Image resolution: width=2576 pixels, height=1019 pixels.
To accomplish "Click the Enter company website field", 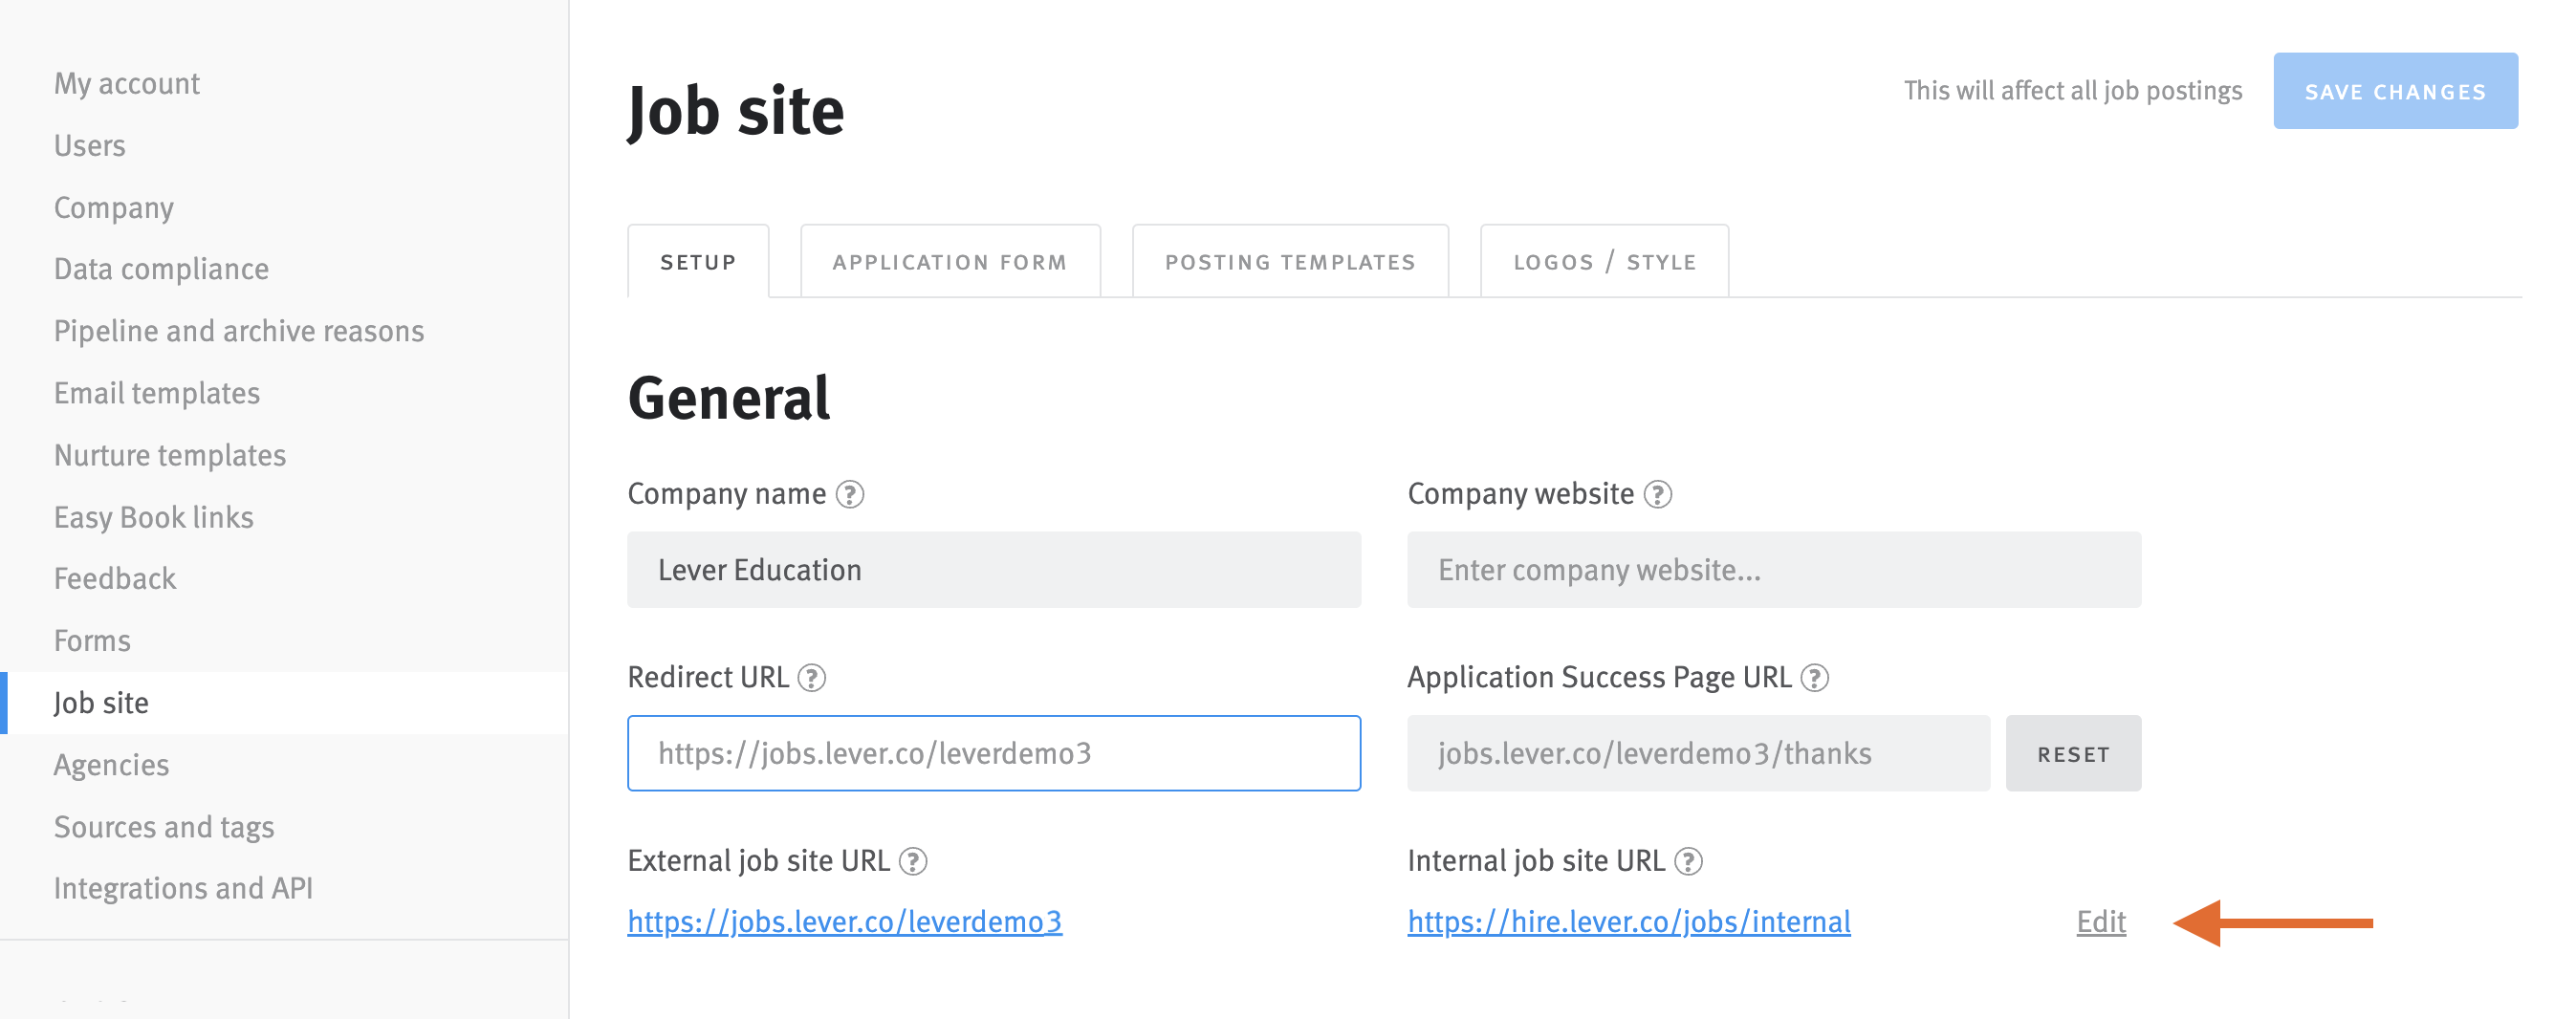I will tap(1773, 570).
